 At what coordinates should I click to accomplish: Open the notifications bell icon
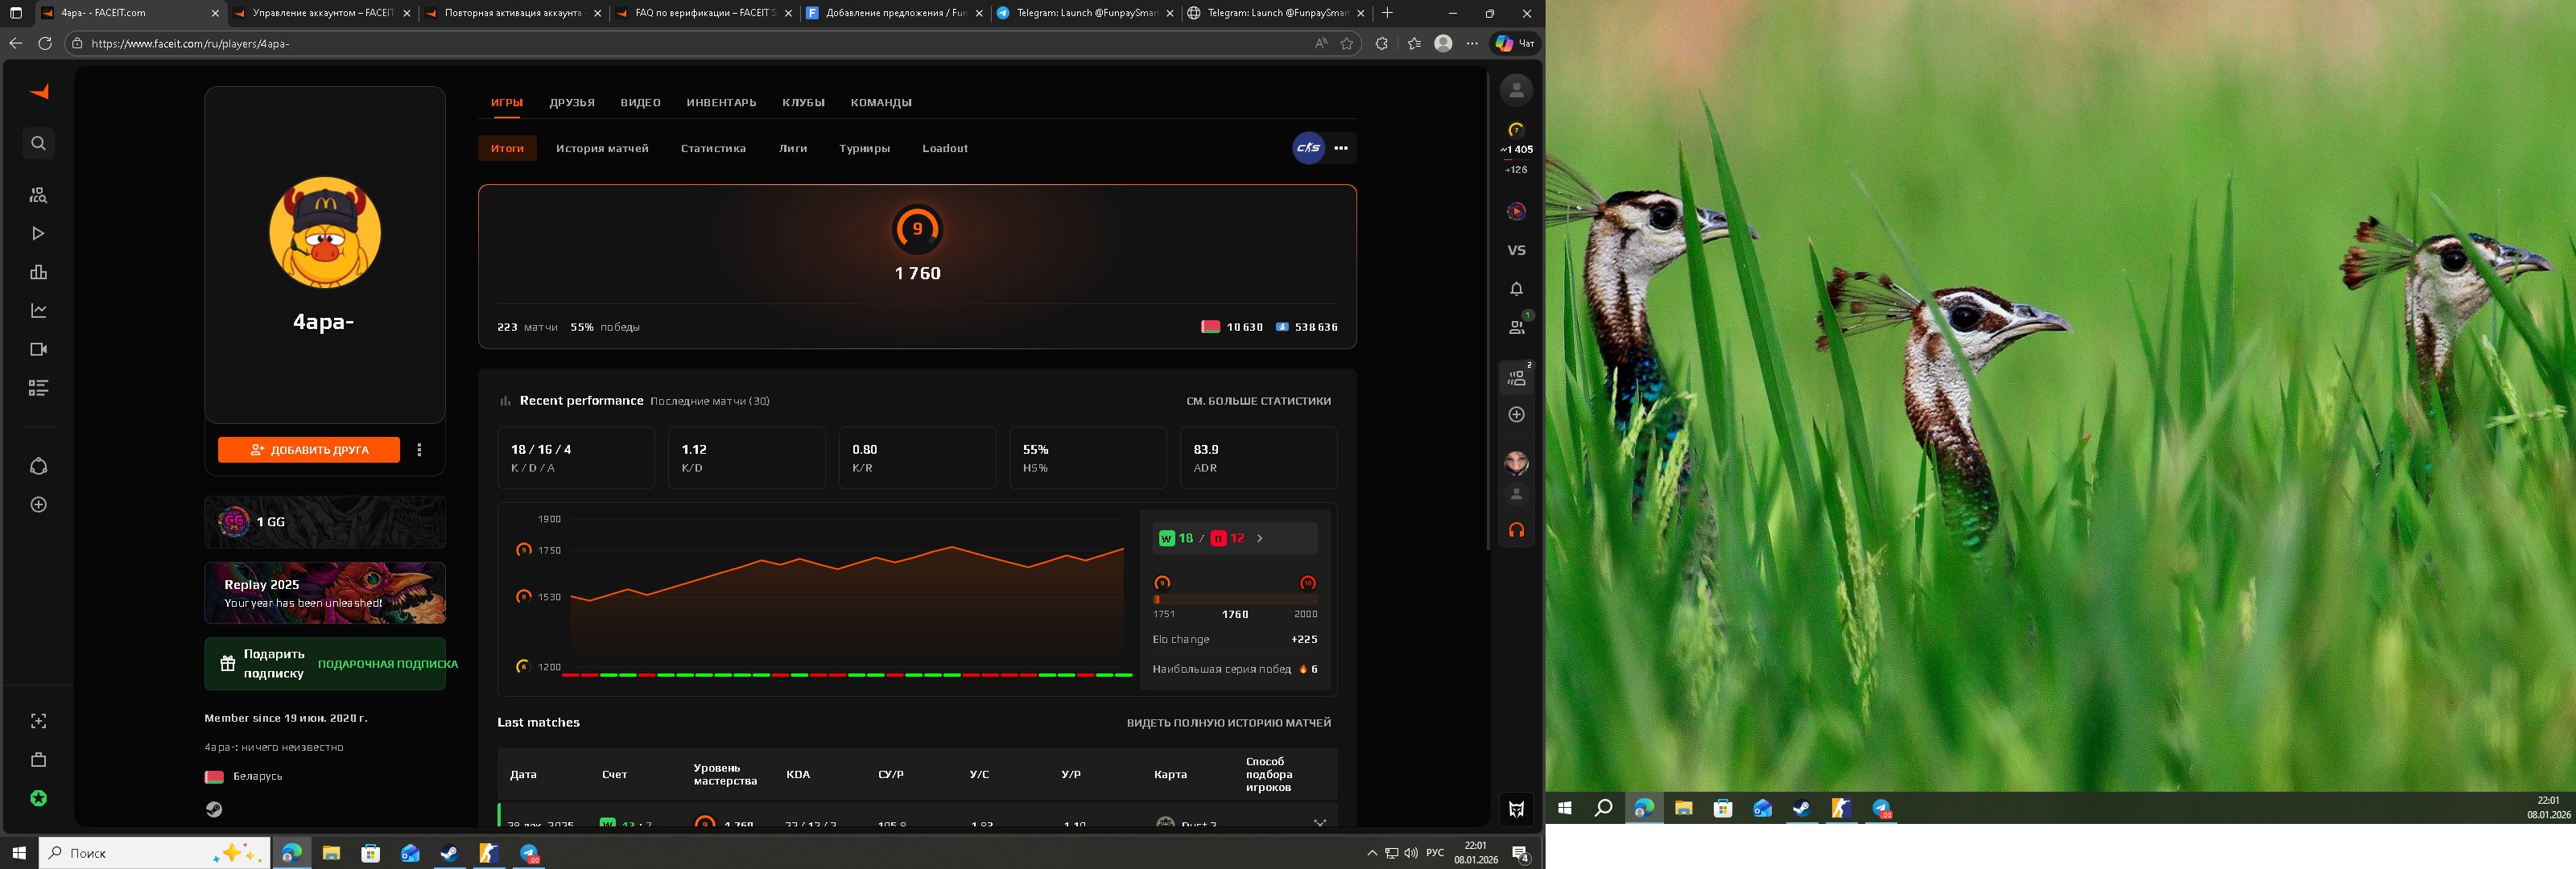pos(1516,289)
